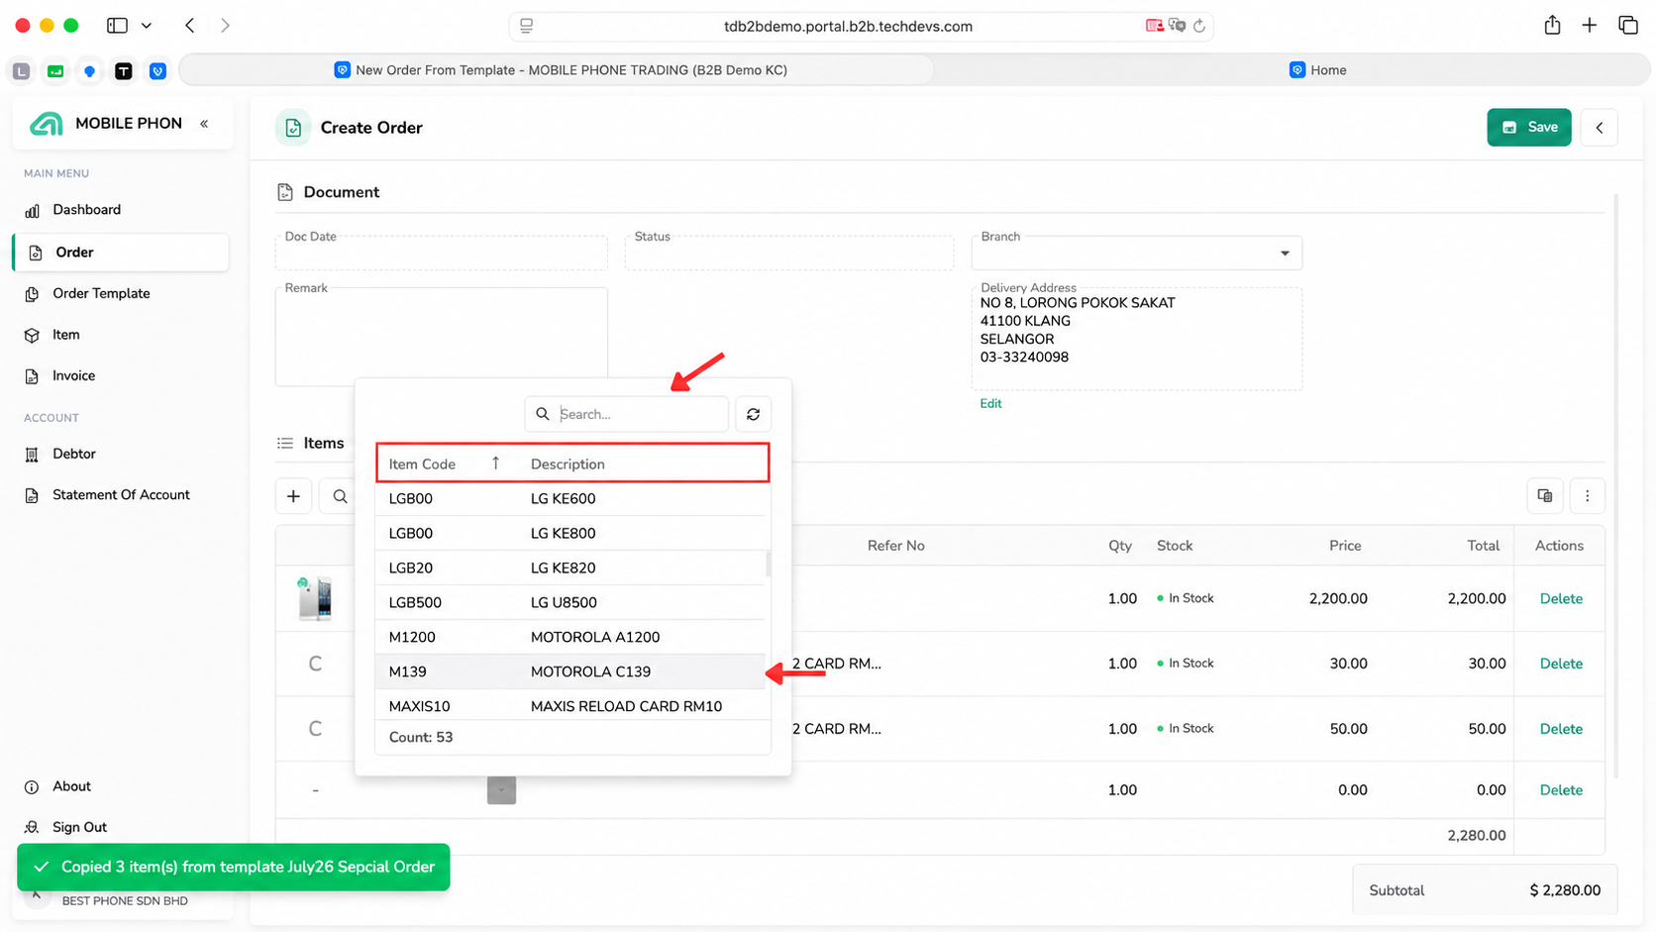Click the Sign Out icon
The image size is (1656, 932).
point(32,827)
